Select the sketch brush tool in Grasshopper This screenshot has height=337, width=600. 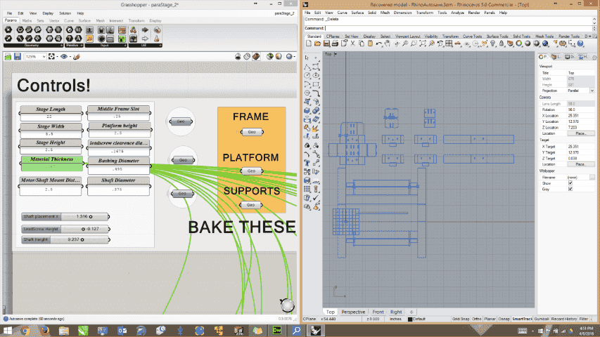coord(77,57)
